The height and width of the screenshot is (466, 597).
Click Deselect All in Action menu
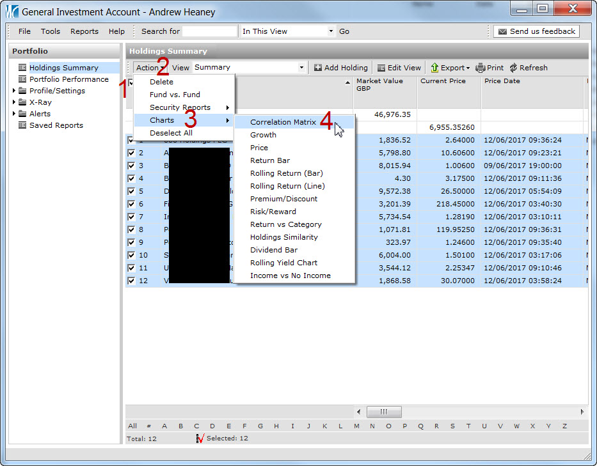click(171, 133)
